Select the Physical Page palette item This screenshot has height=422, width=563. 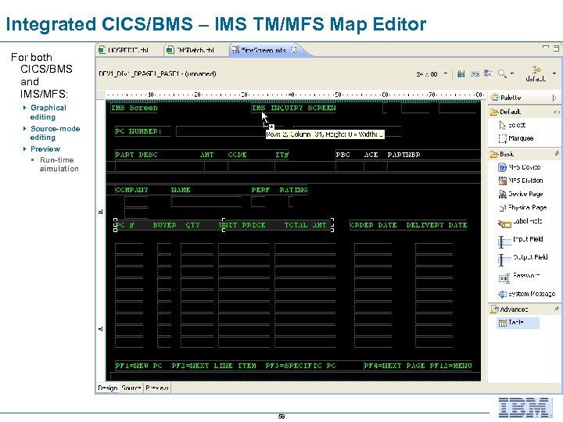[523, 208]
